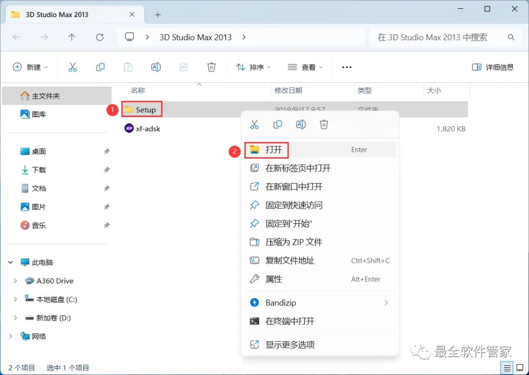Sort by the 类型 column header
Screen dimensions: 529x375
pos(364,91)
